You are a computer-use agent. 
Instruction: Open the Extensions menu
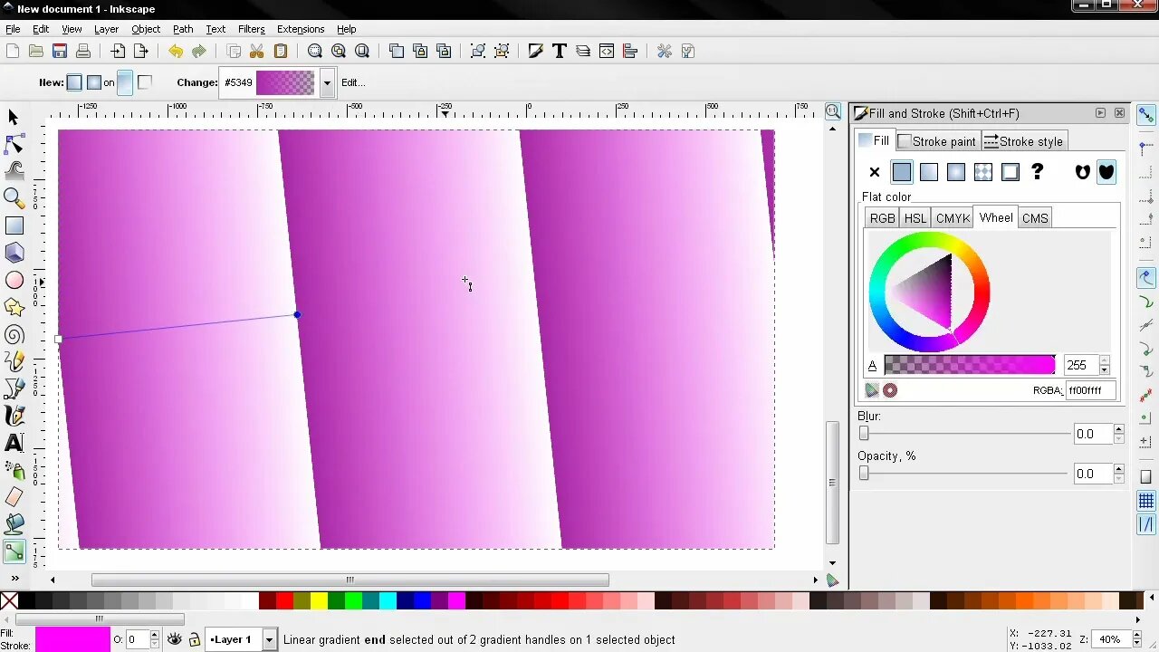coord(301,29)
